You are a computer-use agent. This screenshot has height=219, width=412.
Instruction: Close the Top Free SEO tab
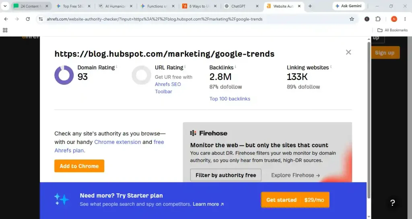coord(89,6)
